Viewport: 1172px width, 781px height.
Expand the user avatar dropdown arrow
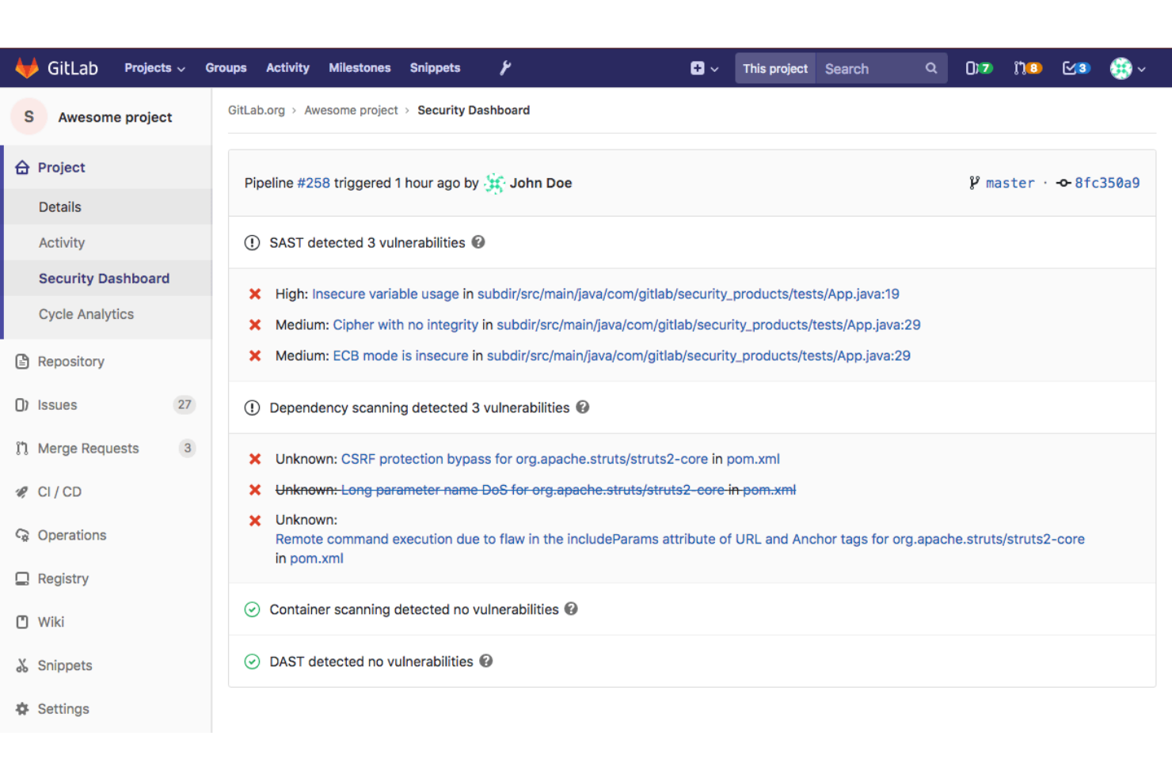click(x=1141, y=69)
